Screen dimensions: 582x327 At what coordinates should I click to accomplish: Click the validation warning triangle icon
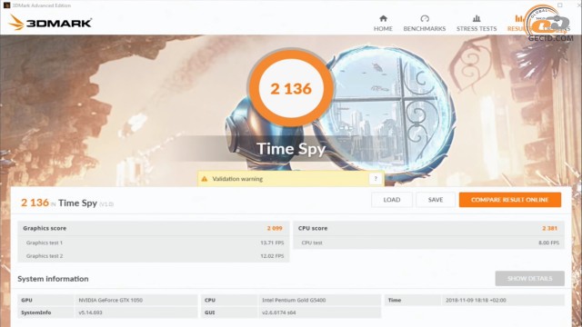(x=204, y=179)
